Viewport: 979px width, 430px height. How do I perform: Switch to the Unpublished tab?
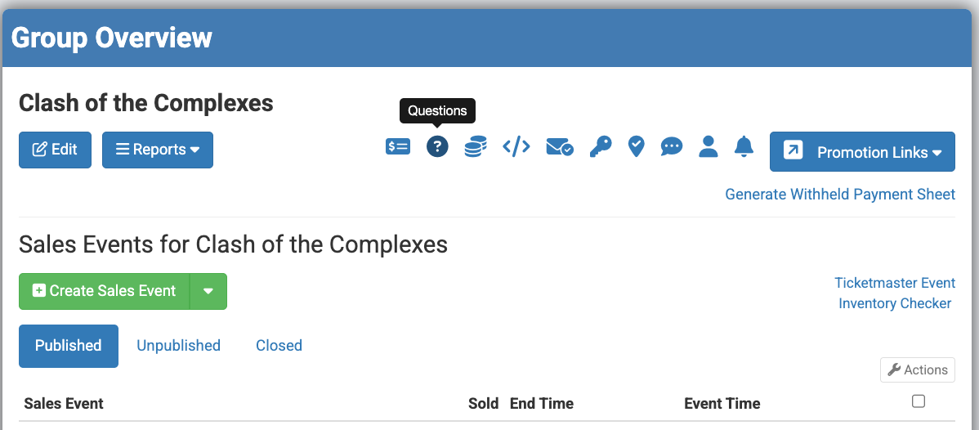pyautogui.click(x=178, y=346)
